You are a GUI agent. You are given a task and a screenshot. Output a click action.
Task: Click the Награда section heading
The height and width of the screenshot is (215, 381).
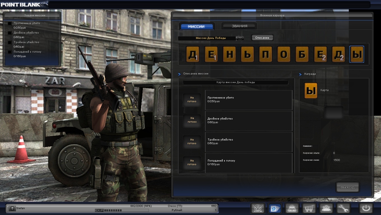[310, 74]
